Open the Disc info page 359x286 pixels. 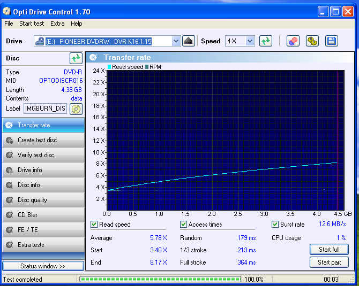pos(43,185)
